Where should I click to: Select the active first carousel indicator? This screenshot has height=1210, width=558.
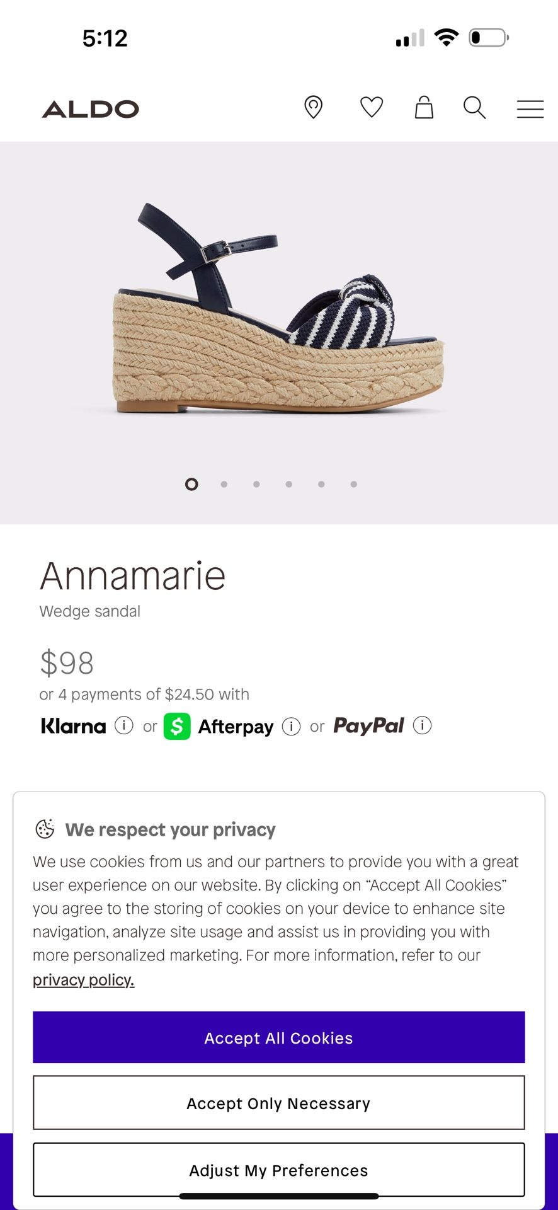[x=191, y=484]
